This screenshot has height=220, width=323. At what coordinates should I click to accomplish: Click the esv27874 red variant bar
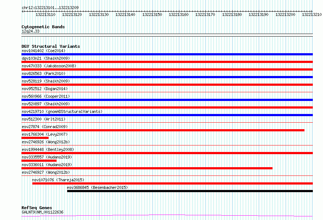click(163, 130)
